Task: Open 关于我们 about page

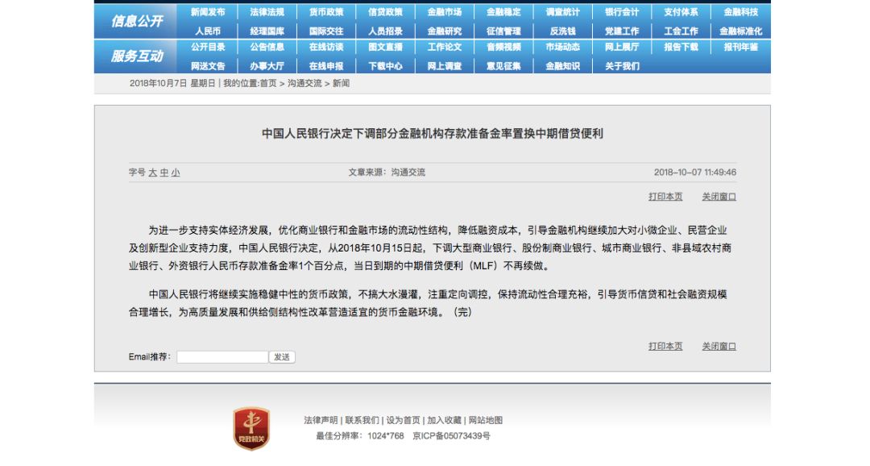Action: tap(622, 66)
